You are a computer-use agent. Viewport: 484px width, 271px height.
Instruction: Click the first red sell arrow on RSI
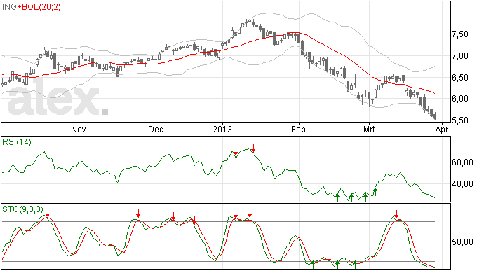pos(236,151)
